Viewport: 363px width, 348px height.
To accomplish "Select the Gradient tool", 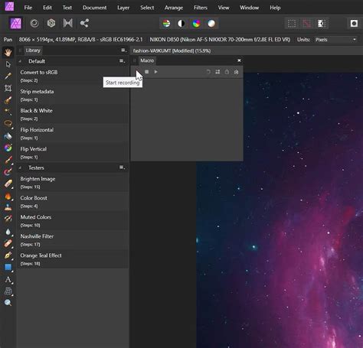I will pyautogui.click(x=8, y=148).
